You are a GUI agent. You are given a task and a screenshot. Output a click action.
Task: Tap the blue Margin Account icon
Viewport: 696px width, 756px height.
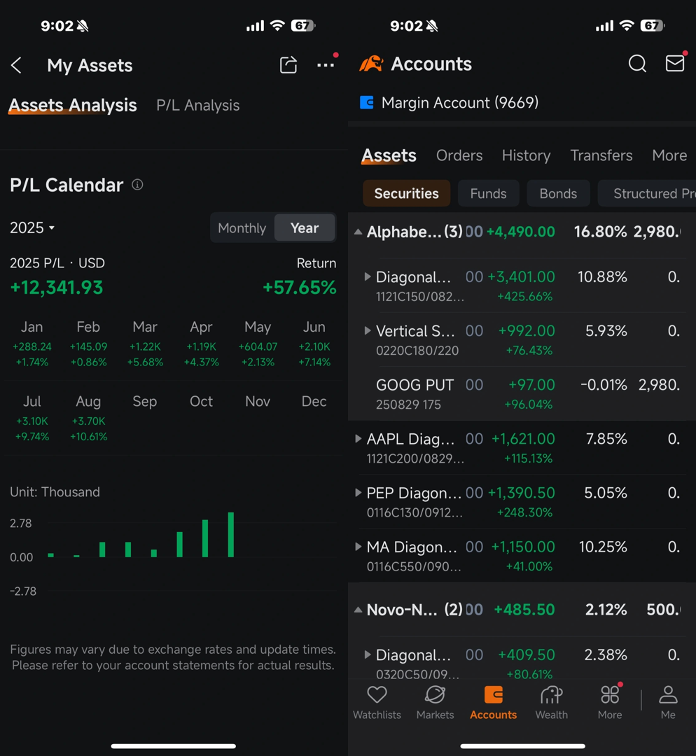(367, 103)
